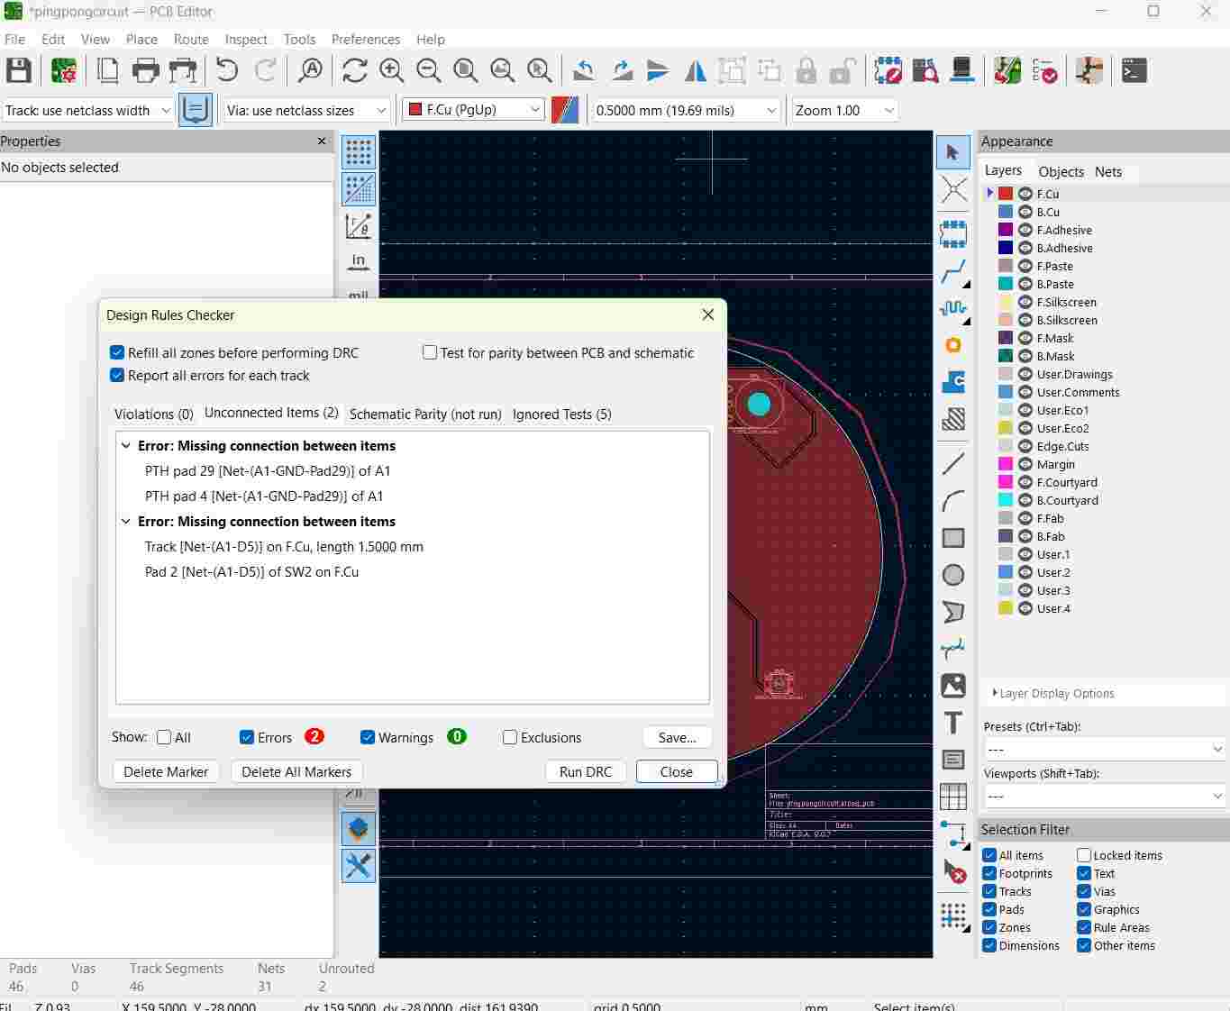Open the Zoom 1.00 dropdown
This screenshot has width=1230, height=1011.
coord(844,110)
